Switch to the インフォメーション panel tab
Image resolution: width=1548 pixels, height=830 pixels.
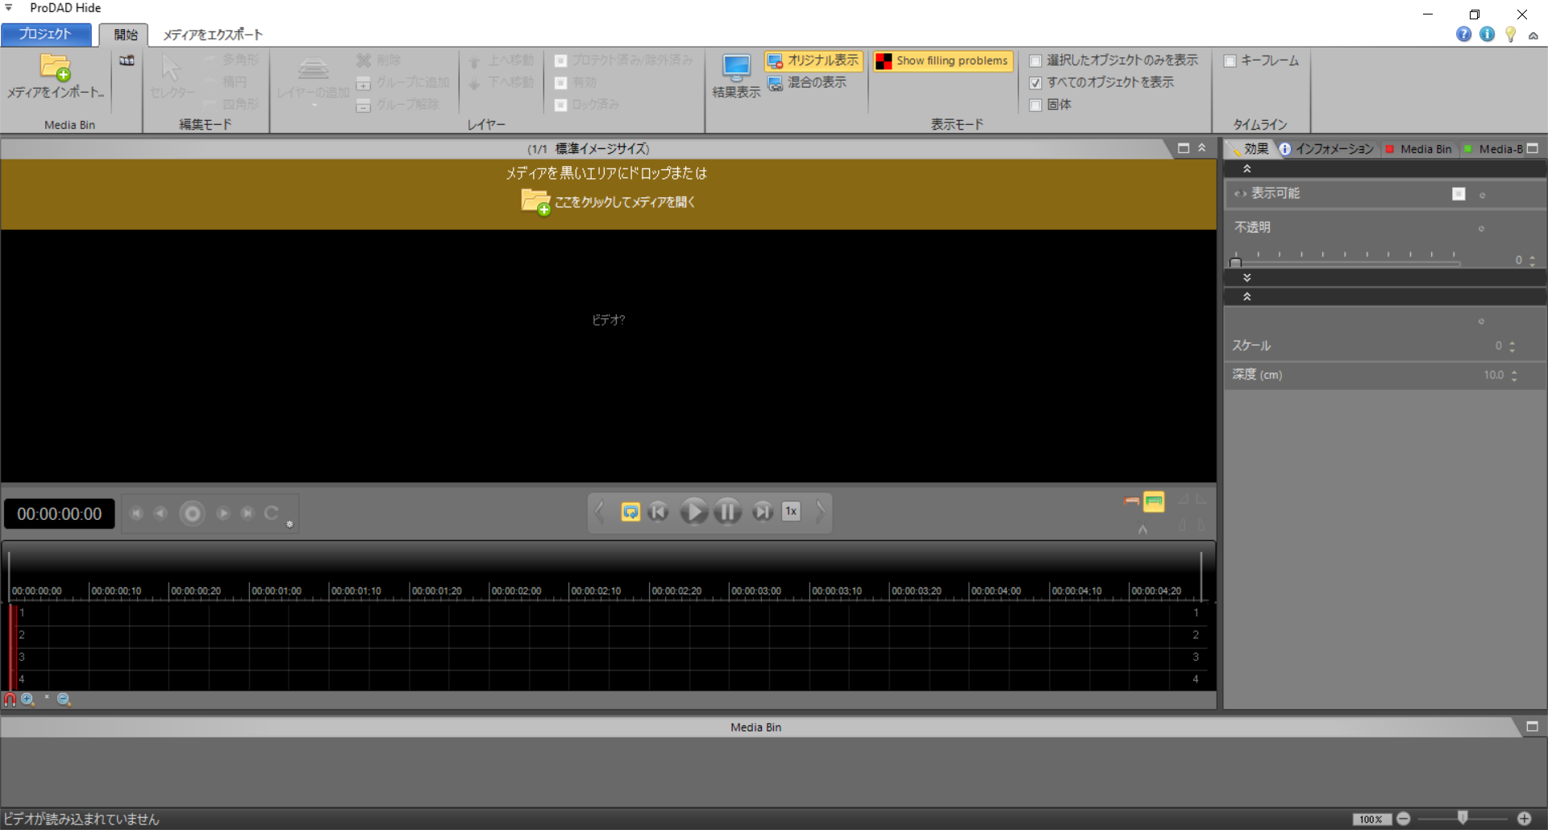(1326, 149)
